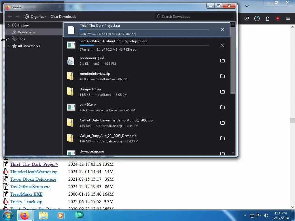Click Clear Downloads
The image size is (295, 221).
(x=63, y=16)
